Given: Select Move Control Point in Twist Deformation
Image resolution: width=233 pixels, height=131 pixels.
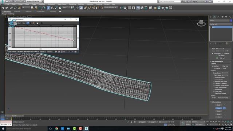Looking at the screenshot, I should coord(28,23).
